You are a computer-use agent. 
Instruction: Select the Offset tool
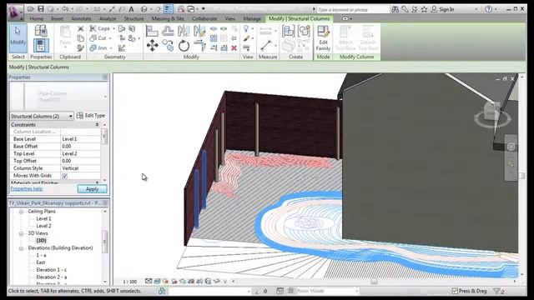(x=168, y=31)
